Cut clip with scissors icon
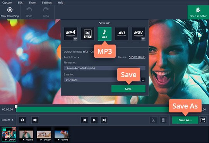The width and height of the screenshot is (209, 143). [153, 120]
